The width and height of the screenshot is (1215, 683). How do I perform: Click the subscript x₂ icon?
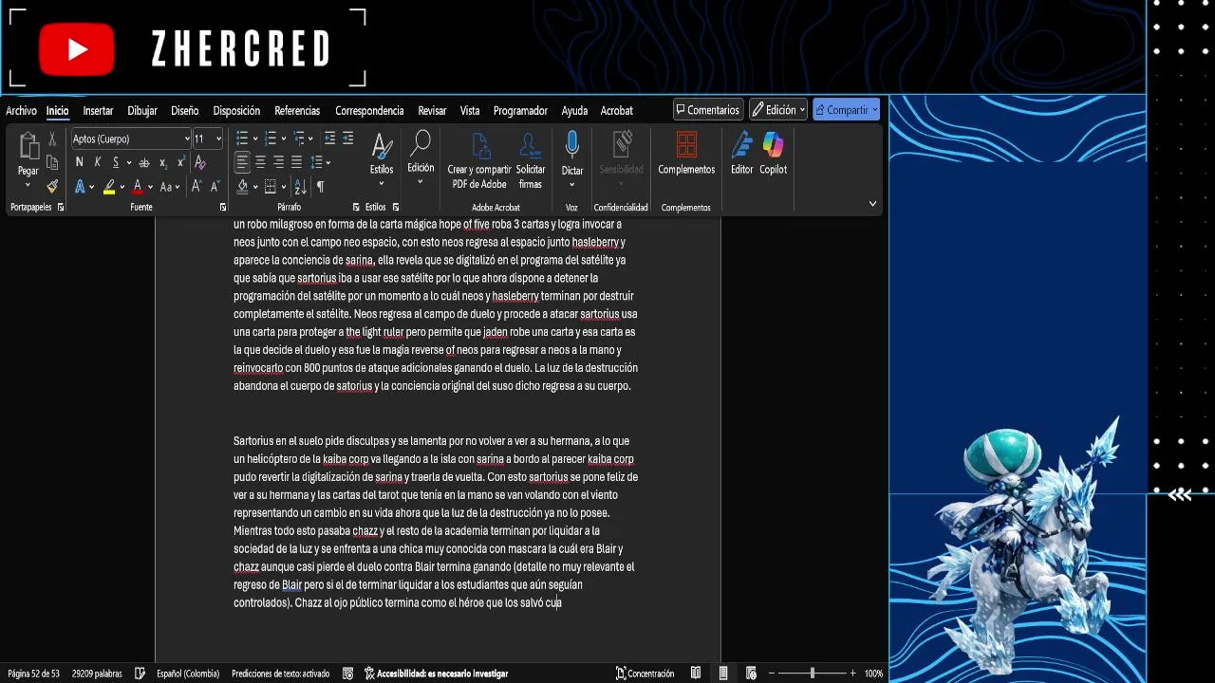pyautogui.click(x=163, y=163)
